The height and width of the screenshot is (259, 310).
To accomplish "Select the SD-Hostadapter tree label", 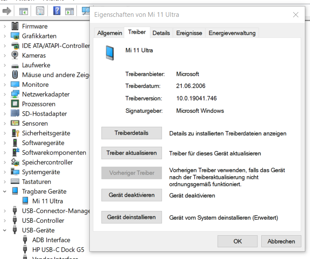I will coord(44,114).
